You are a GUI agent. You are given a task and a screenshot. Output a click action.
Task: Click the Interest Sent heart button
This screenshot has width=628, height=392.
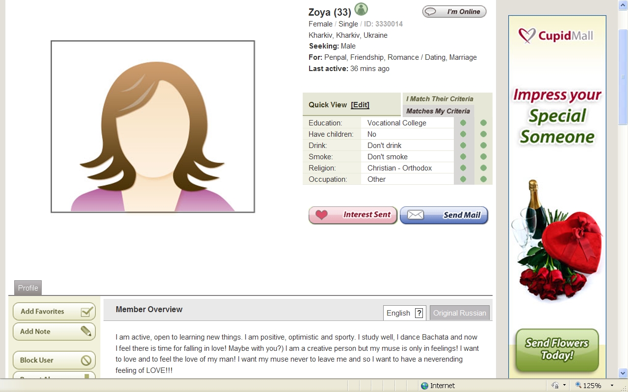(x=353, y=215)
